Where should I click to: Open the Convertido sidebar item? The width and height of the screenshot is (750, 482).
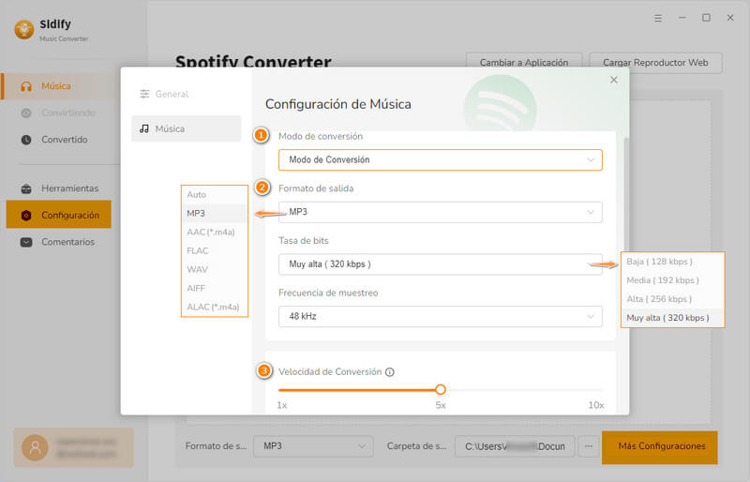[60, 140]
